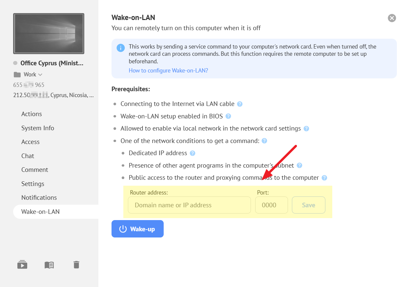Click the trash delete icon
The image size is (410, 287).
(76, 264)
